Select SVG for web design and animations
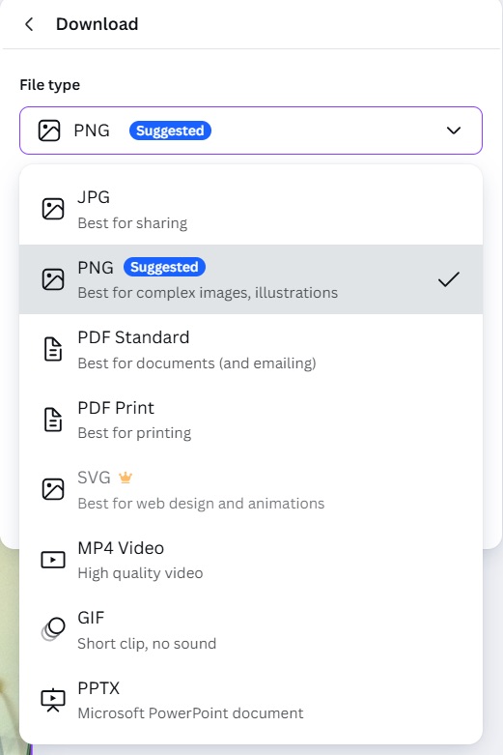 tap(251, 490)
